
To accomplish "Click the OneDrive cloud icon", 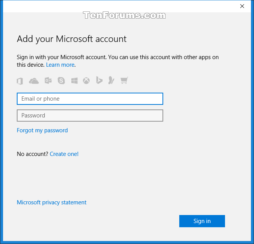I will [34, 81].
